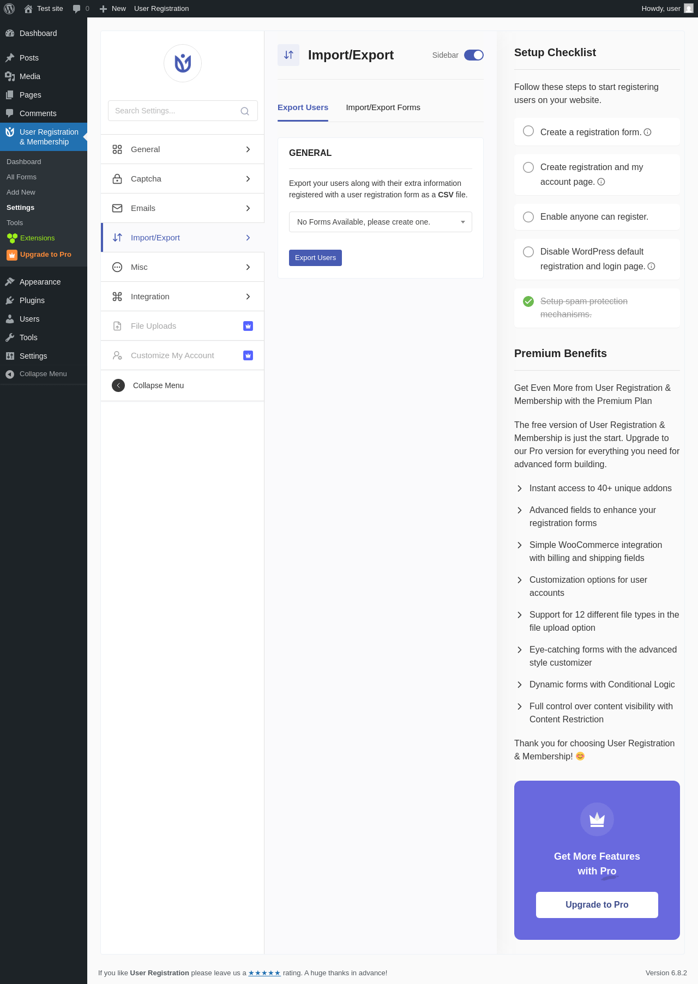Click the five-star rating link in footer

click(264, 973)
